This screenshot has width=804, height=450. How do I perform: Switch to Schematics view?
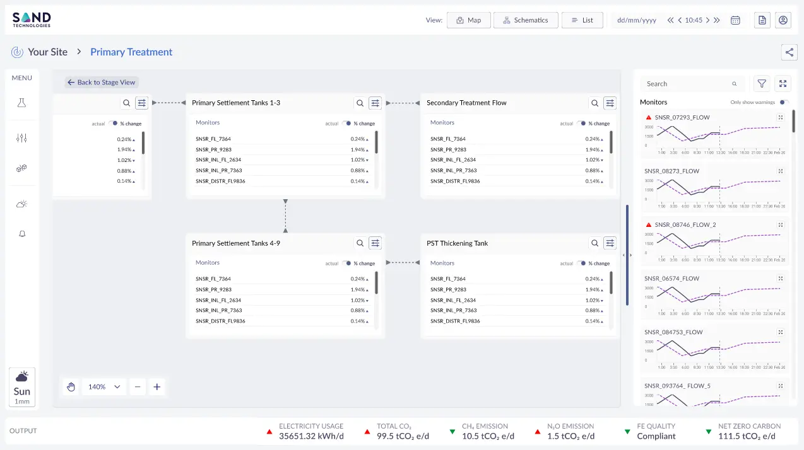[526, 20]
